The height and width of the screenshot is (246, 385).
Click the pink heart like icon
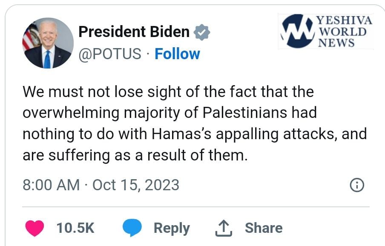(x=34, y=228)
